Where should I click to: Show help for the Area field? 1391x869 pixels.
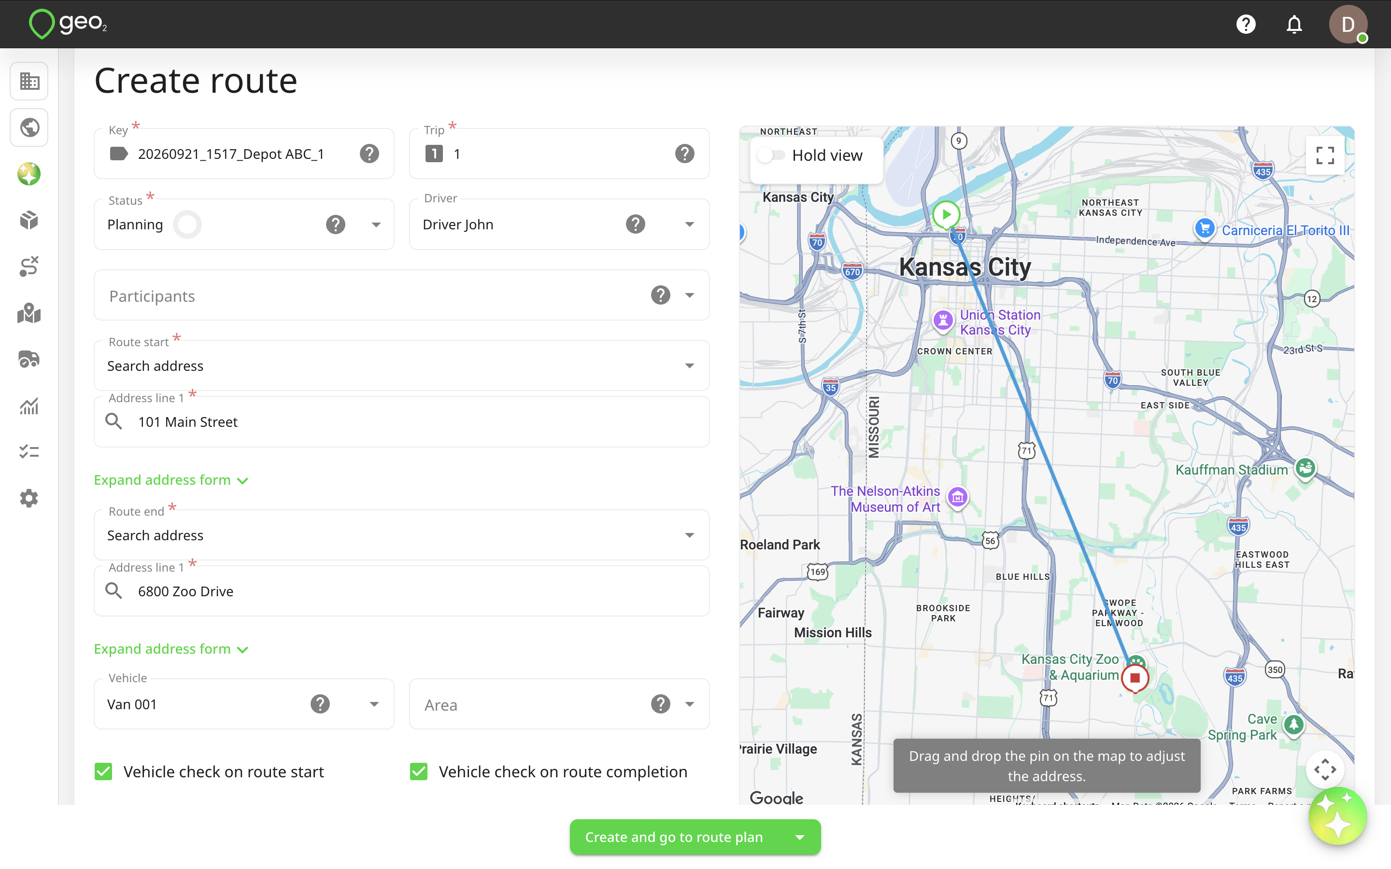tap(660, 704)
